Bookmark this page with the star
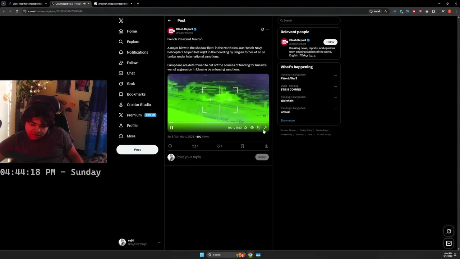 click(x=386, y=11)
